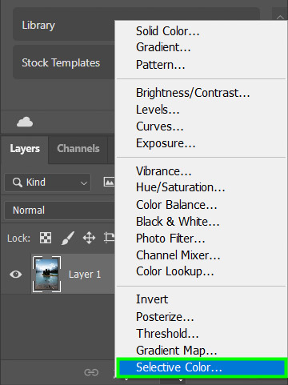Click the Creative Cloud libraries cloud icon
This screenshot has width=288, height=385.
(25, 122)
